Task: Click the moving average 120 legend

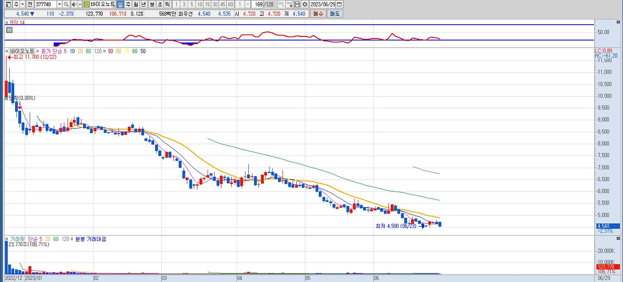Action: coord(98,51)
